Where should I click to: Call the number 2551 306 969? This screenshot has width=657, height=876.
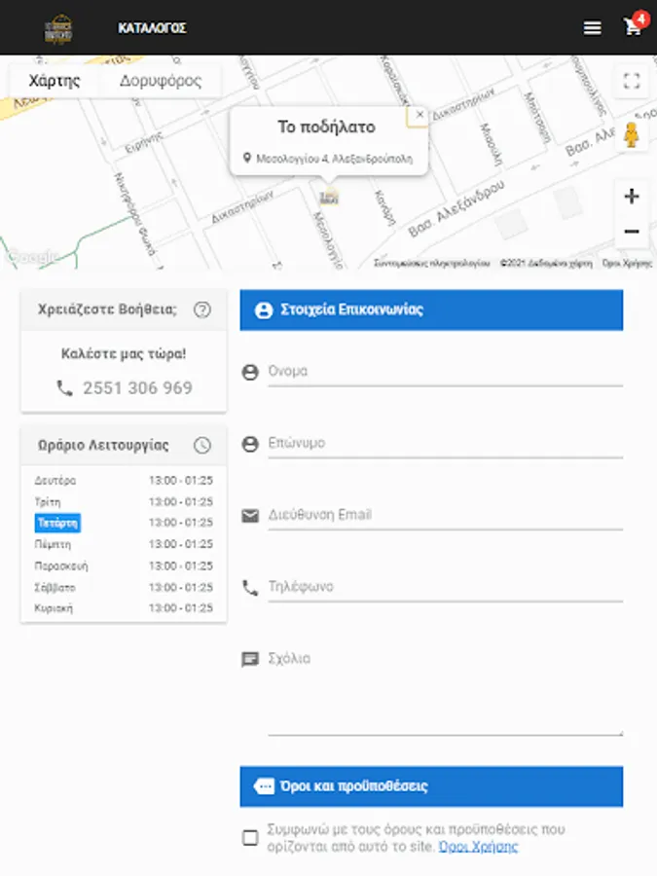tap(137, 387)
